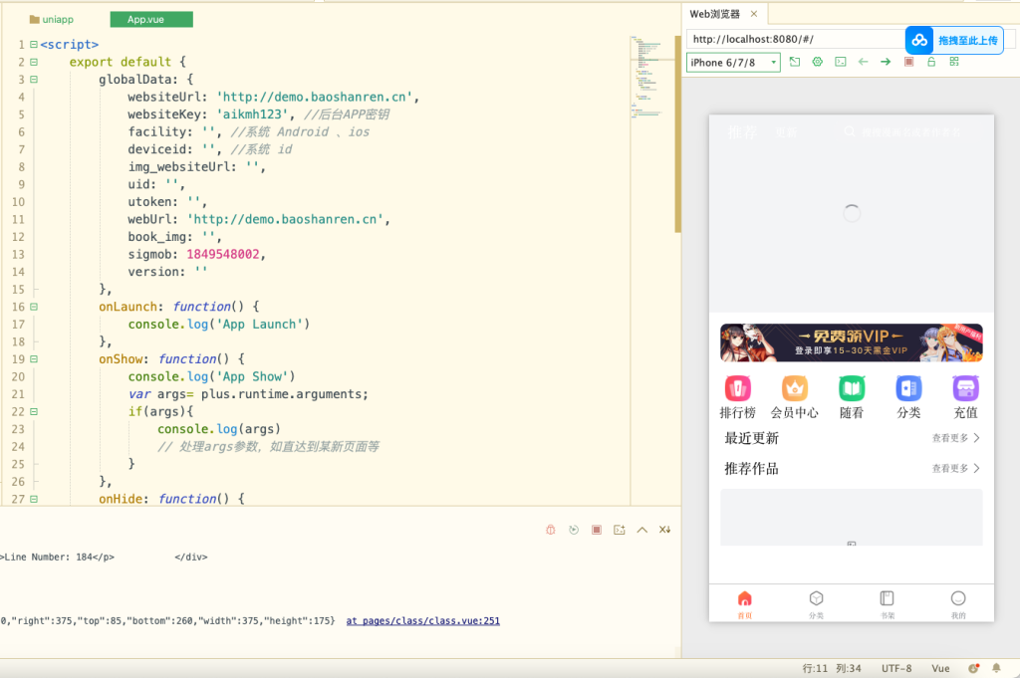Select the Web浏览器 panel tab
Image resolution: width=1020 pixels, height=678 pixels.
point(715,14)
